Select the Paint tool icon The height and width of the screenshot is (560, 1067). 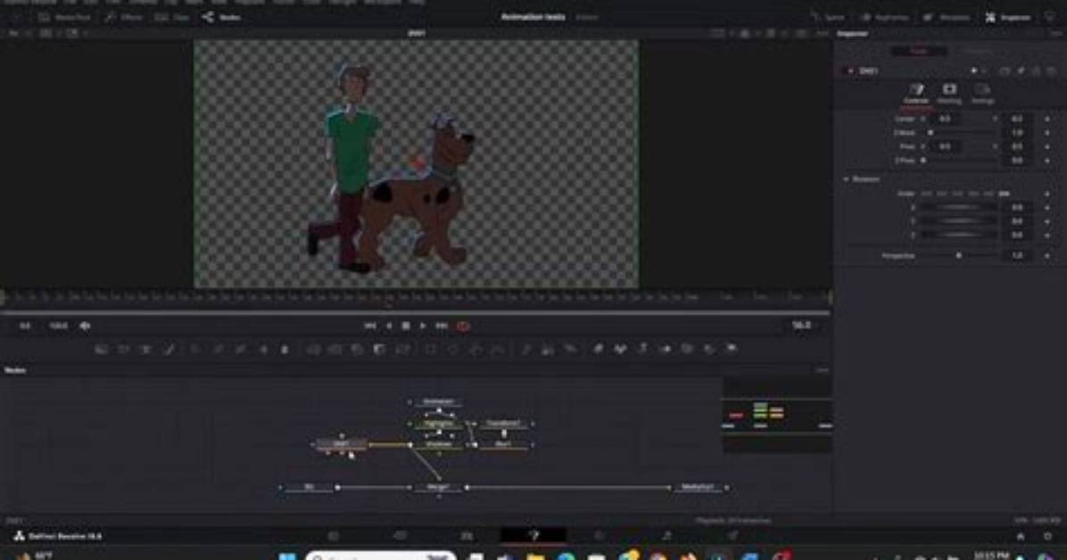(169, 349)
